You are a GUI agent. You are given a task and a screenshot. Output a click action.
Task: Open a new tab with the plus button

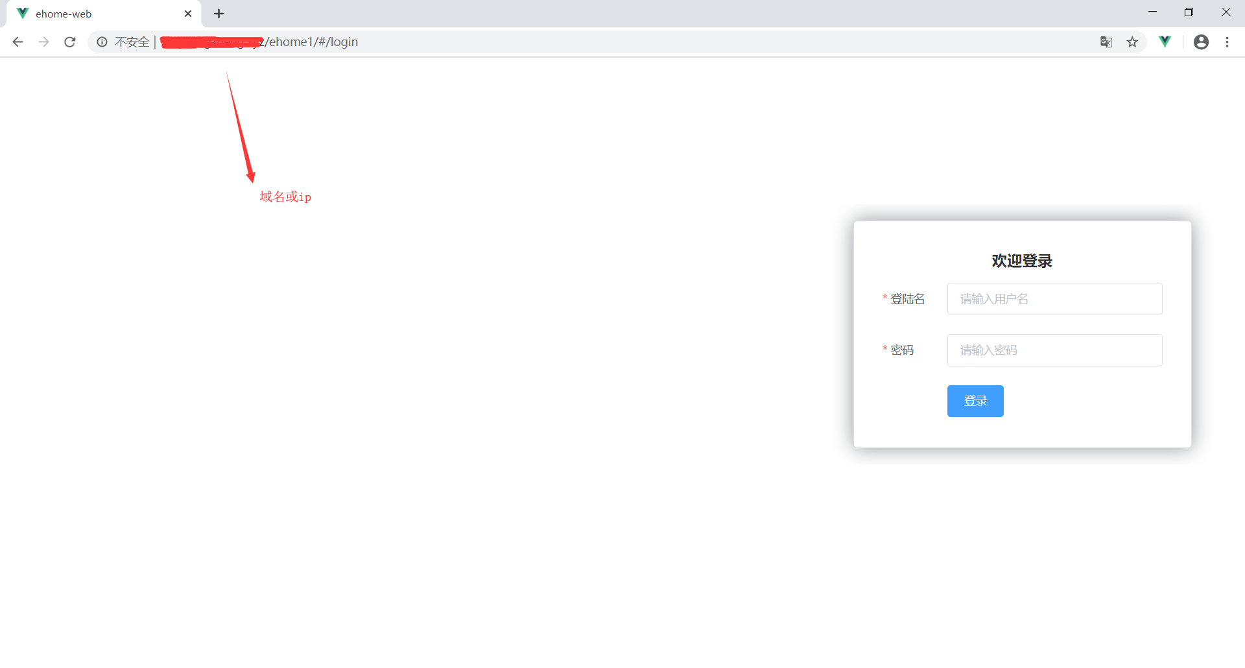[219, 14]
